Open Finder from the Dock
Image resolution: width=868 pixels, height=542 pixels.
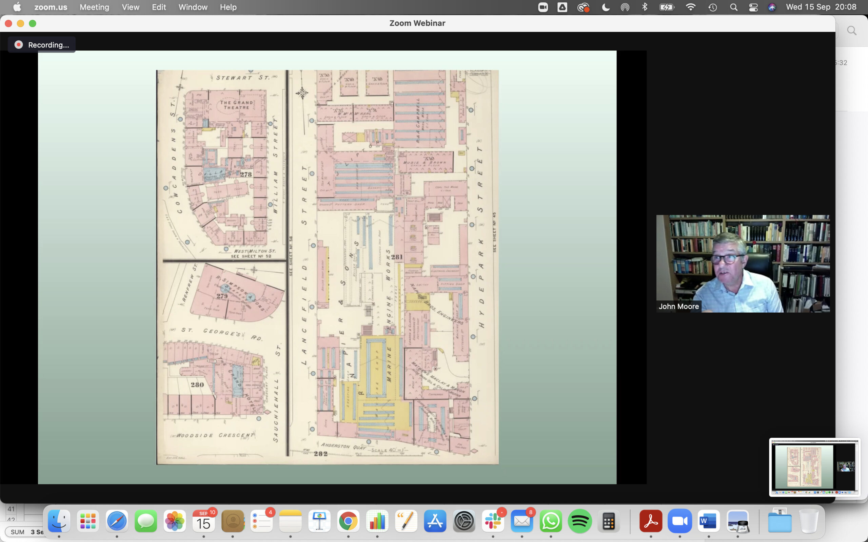click(59, 521)
